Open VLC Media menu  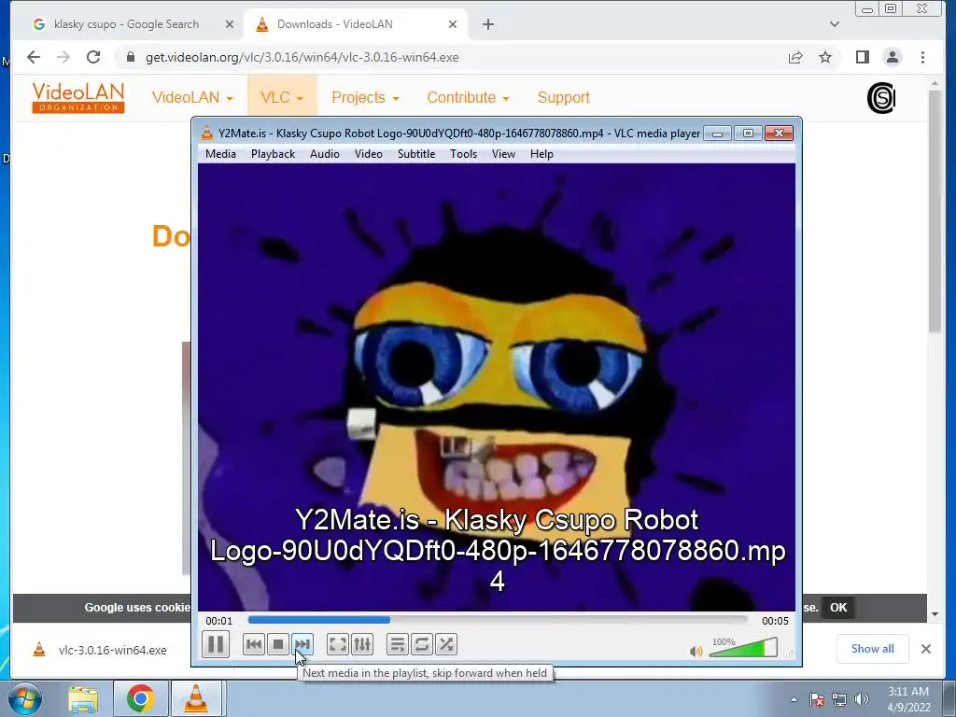point(220,154)
